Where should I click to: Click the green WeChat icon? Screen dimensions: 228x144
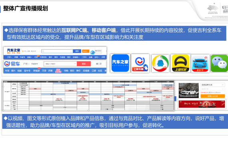point(219,63)
